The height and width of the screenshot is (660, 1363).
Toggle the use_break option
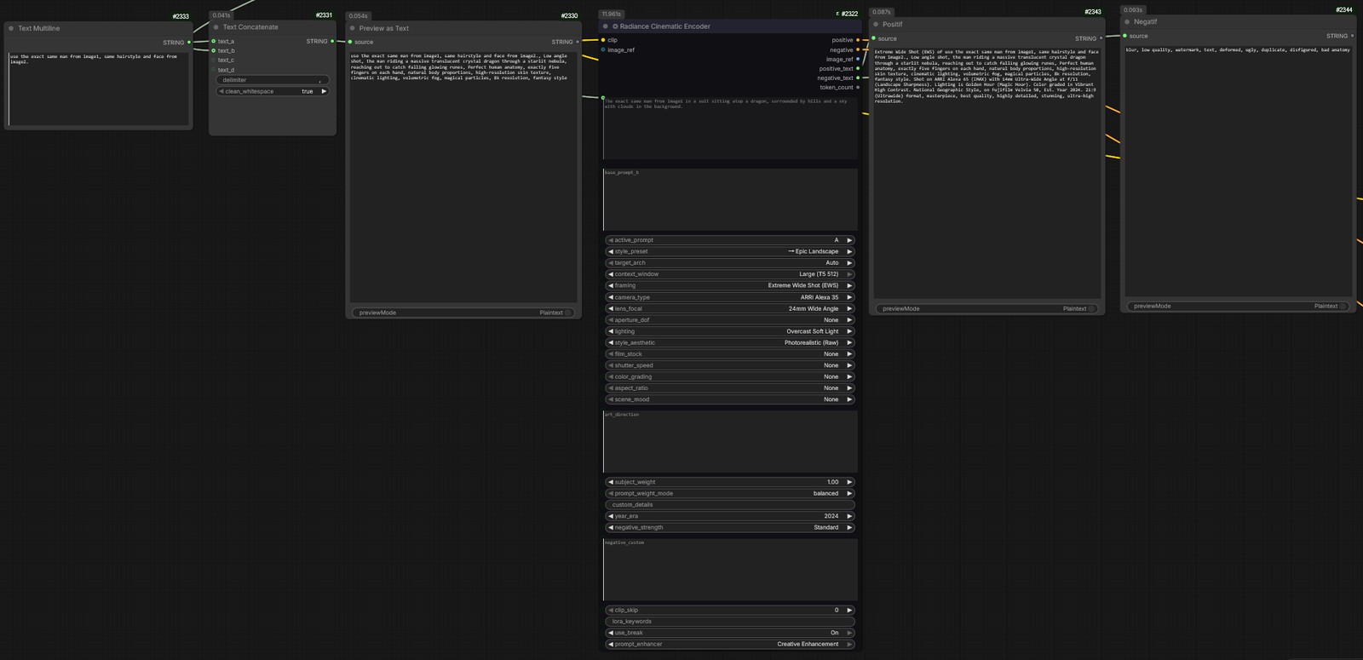click(x=729, y=633)
